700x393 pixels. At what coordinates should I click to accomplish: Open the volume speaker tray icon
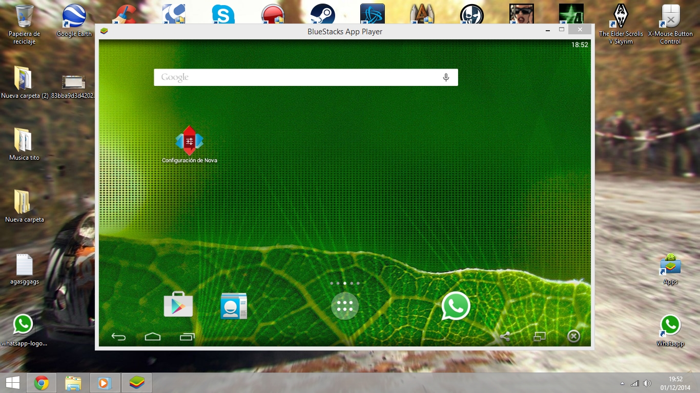[x=647, y=383]
